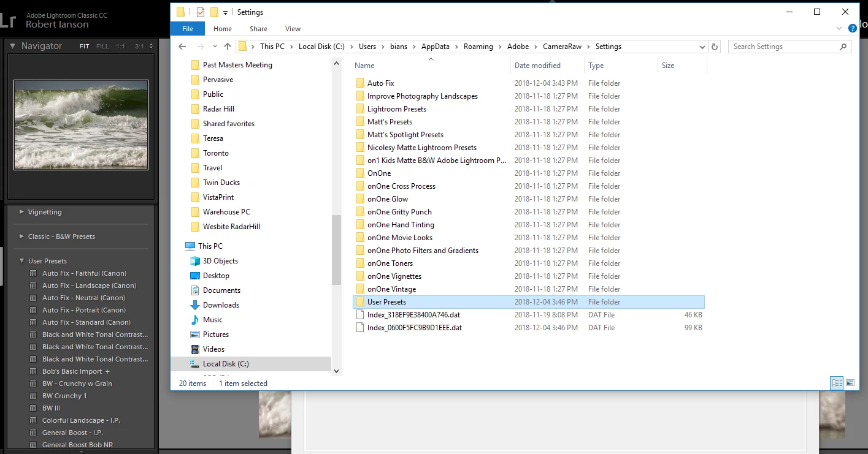Click the Back arrow in File Explorer
Screen dimensions: 868x454
pyautogui.click(x=182, y=47)
